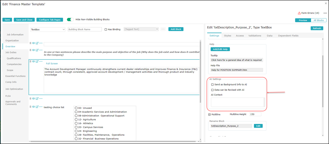Close the Edit Finance Master Template dialog
329x144 pixels.
tap(326, 3)
